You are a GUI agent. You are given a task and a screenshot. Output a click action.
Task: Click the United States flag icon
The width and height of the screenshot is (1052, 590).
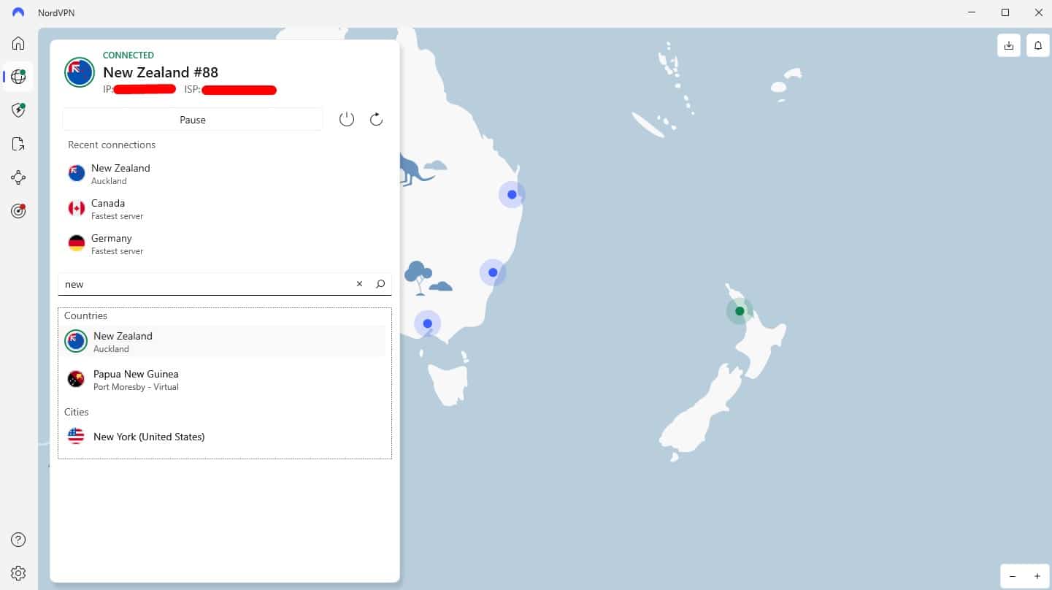click(76, 437)
